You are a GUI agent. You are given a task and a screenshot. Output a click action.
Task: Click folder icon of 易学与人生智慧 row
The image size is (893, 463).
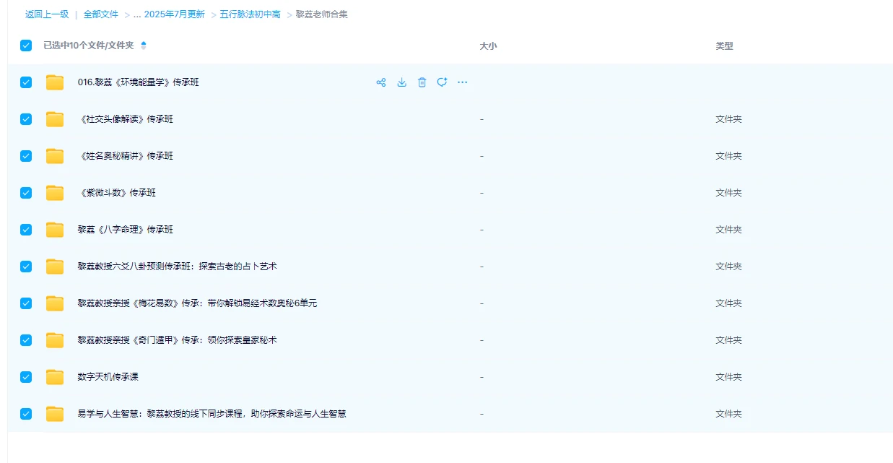click(55, 414)
